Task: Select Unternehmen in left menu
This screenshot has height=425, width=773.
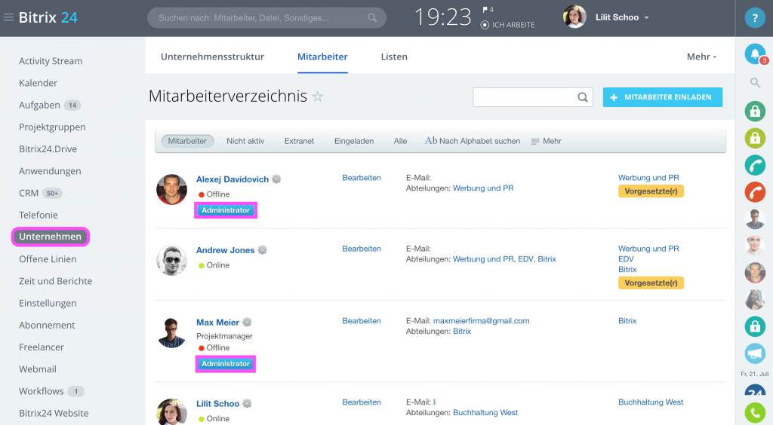Action: coord(51,237)
